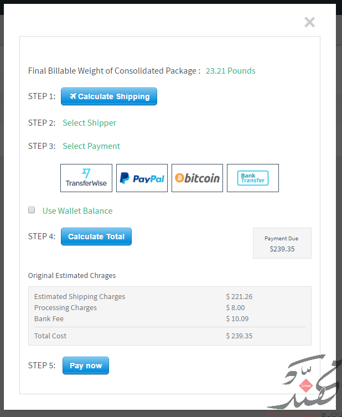Click the PayPal P logo mark
Image resolution: width=342 pixels, height=417 pixels.
click(125, 178)
